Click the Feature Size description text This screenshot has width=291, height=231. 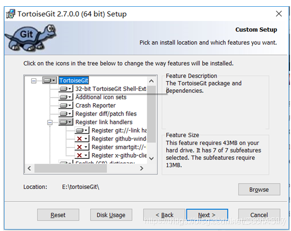[213, 154]
